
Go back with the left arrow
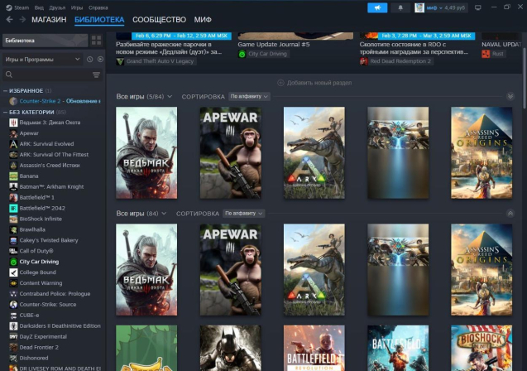click(x=10, y=19)
